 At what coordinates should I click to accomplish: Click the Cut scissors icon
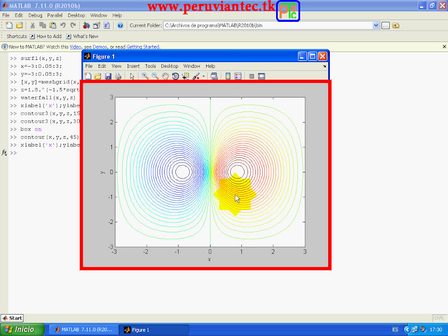(x=32, y=25)
